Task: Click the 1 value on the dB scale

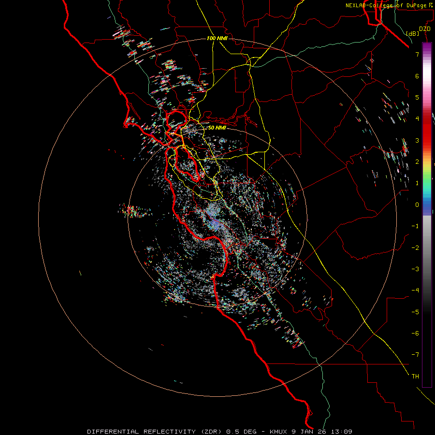Action: pyautogui.click(x=417, y=183)
